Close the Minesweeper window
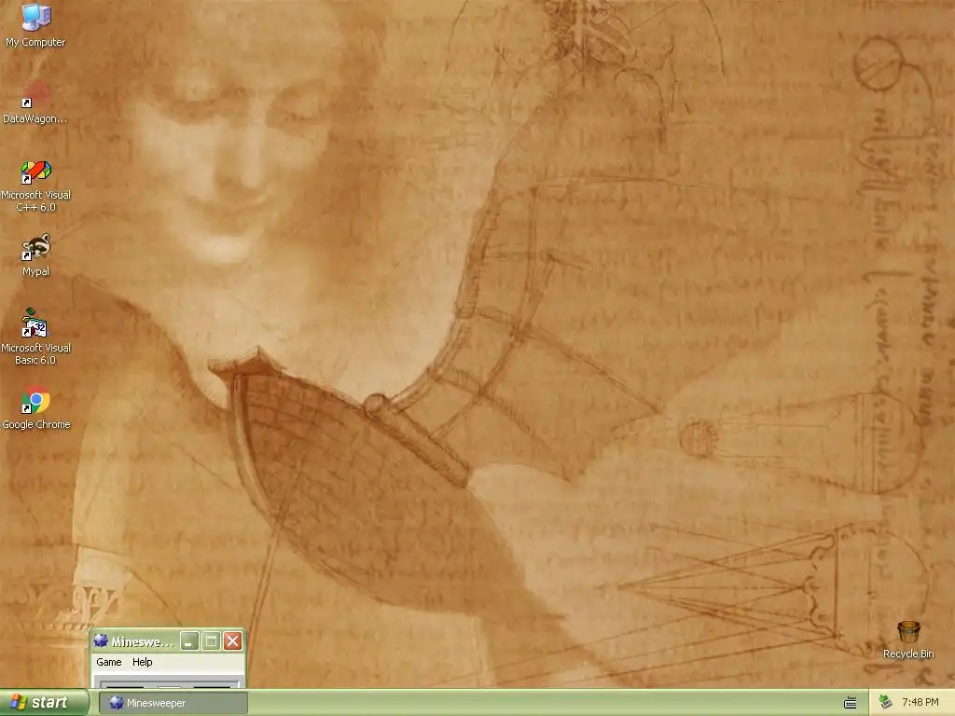This screenshot has height=716, width=955. pos(232,641)
